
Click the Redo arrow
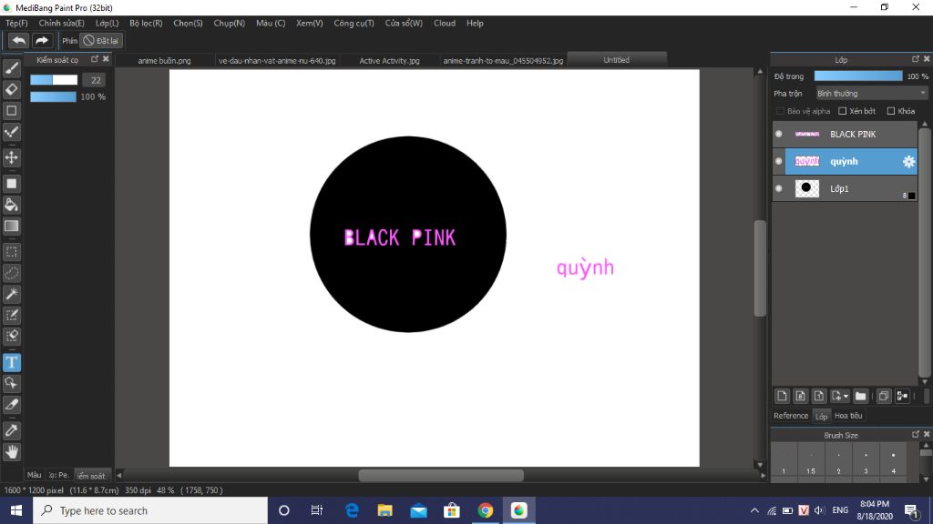[42, 40]
